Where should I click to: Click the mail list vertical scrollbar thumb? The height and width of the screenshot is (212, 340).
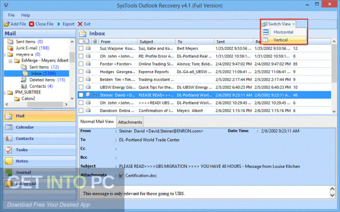(334, 64)
